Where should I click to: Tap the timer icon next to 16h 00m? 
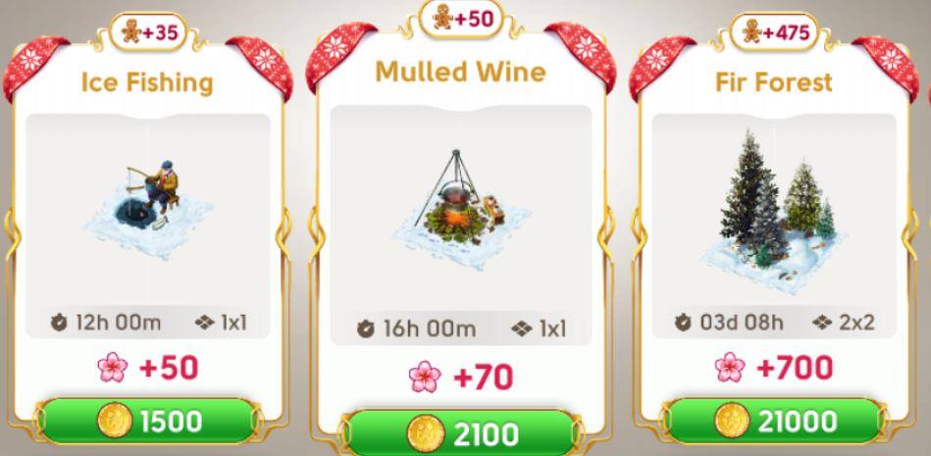tap(366, 329)
